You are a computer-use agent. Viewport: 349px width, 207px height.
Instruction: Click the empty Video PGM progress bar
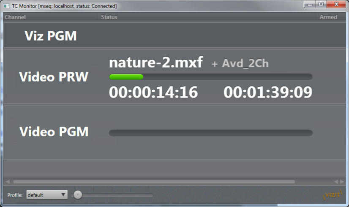(210, 133)
